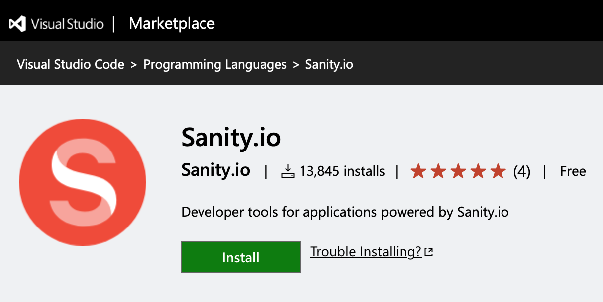Click the external link icon beside Trouble Installing
The width and height of the screenshot is (603, 302).
[x=429, y=252]
